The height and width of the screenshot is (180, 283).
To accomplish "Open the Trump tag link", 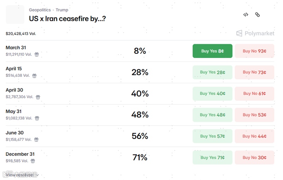I will pos(62,10).
